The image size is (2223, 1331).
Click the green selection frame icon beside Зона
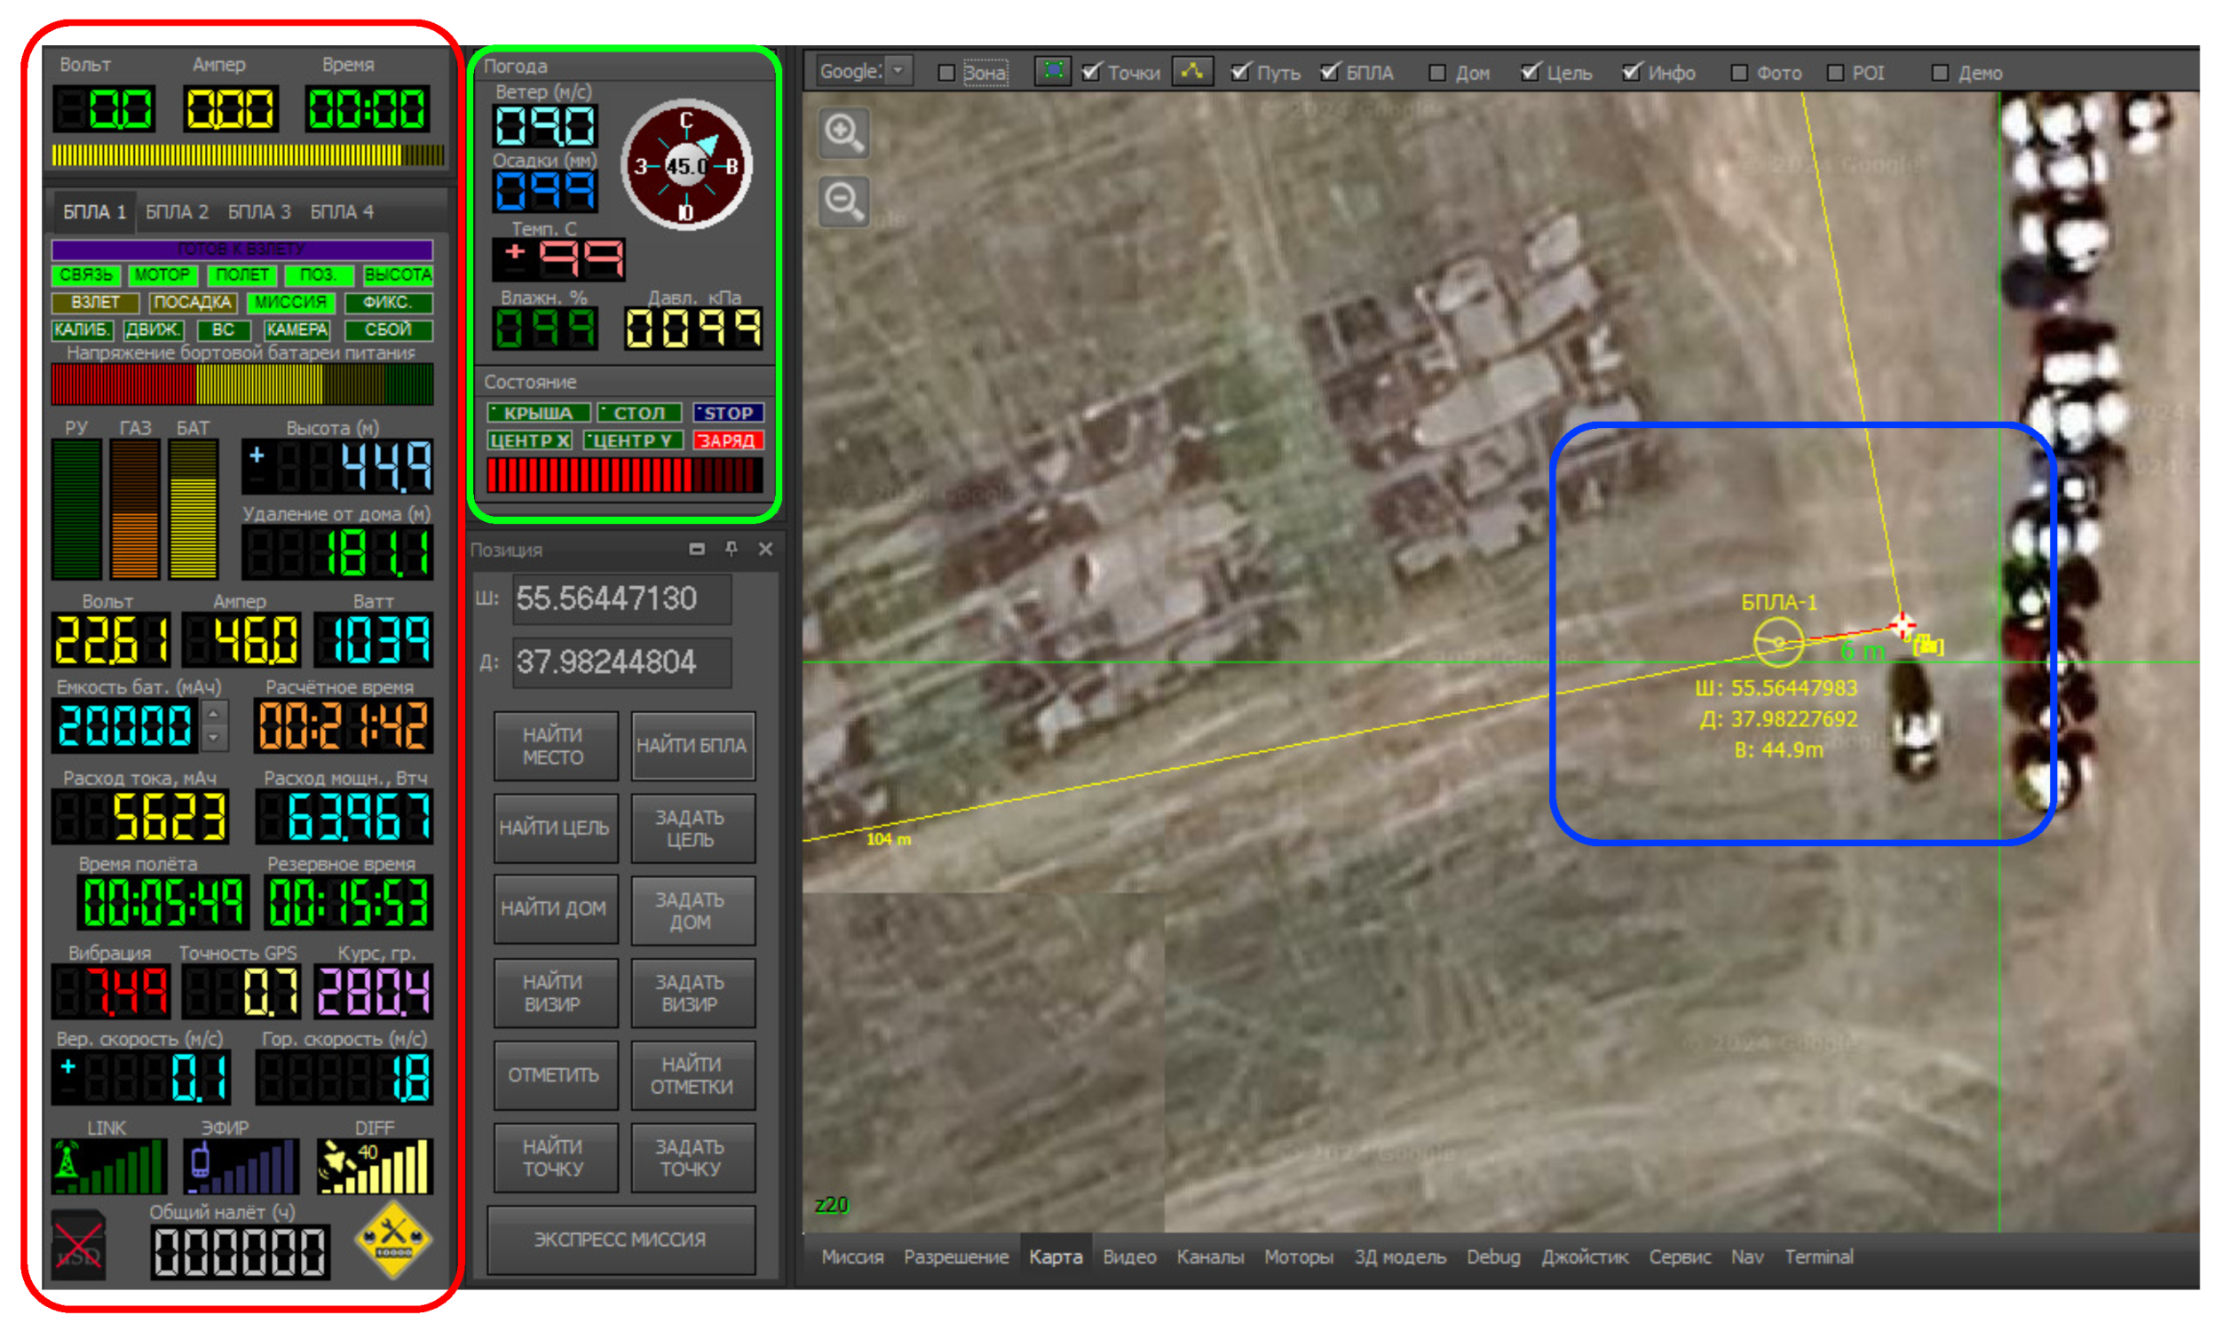coord(1055,70)
